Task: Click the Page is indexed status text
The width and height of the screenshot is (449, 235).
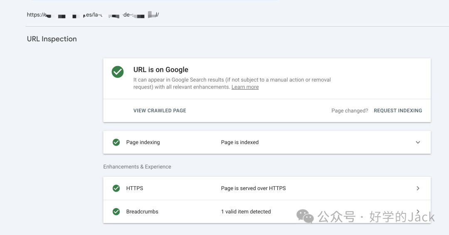Action: point(240,142)
